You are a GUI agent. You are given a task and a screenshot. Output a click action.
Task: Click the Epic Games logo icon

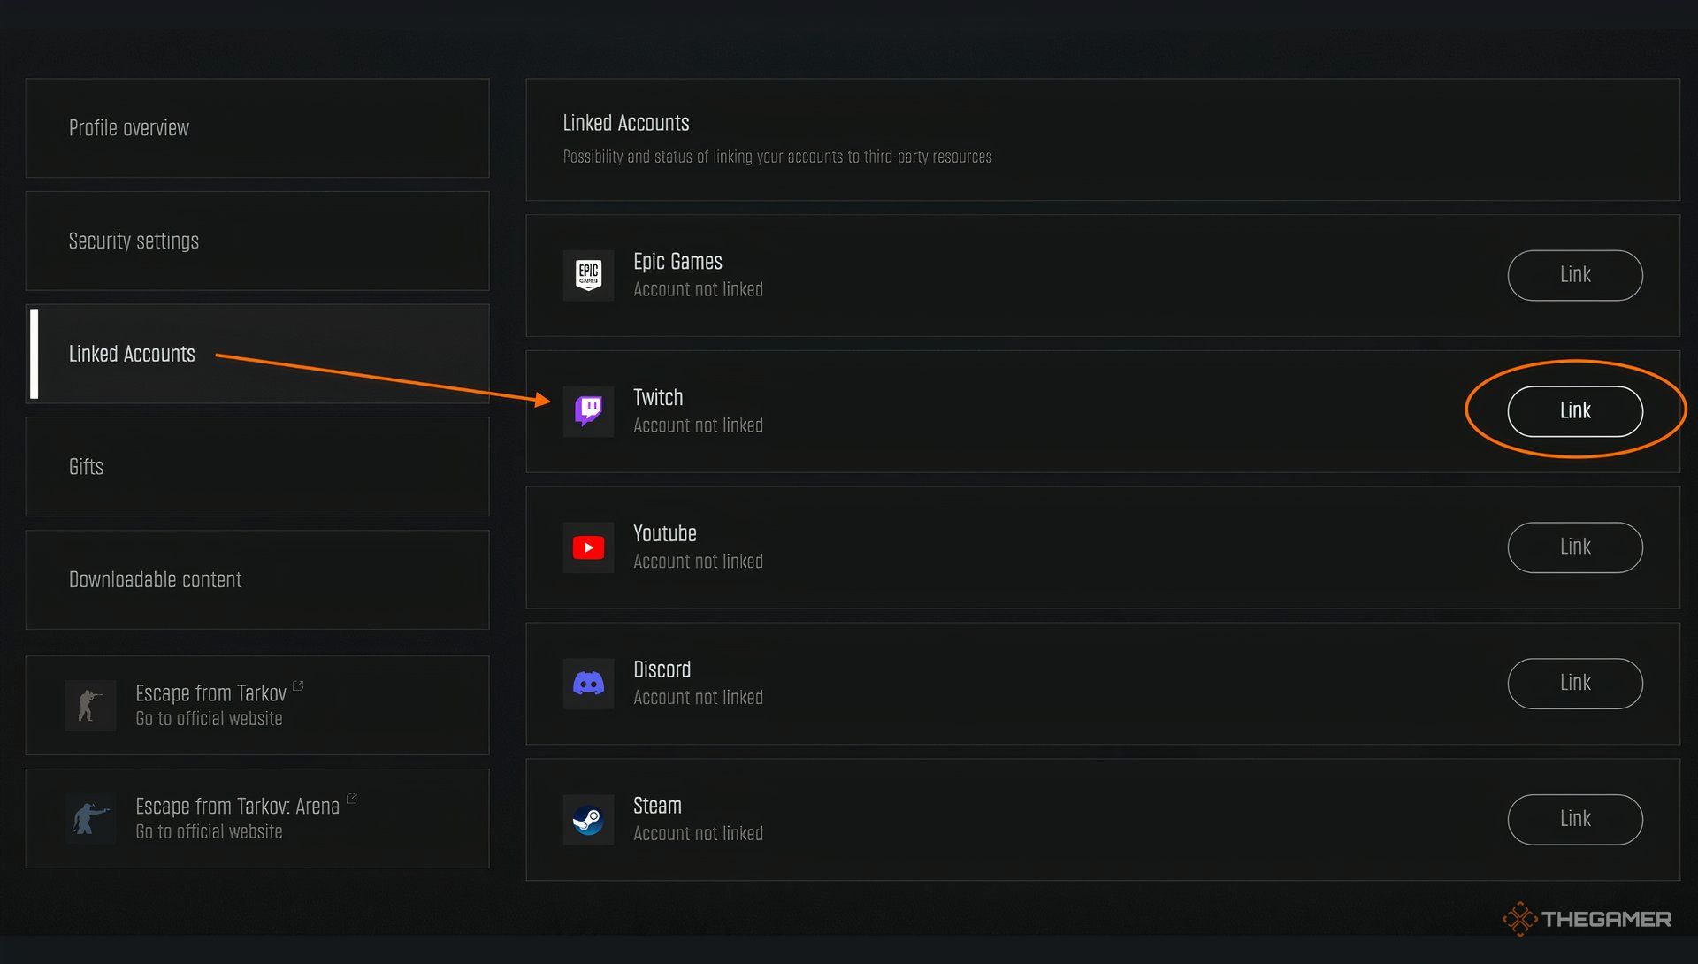[588, 275]
